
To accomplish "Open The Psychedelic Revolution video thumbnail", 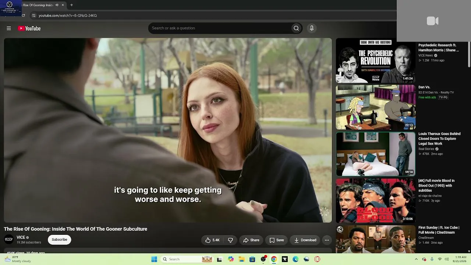I will pos(375,61).
